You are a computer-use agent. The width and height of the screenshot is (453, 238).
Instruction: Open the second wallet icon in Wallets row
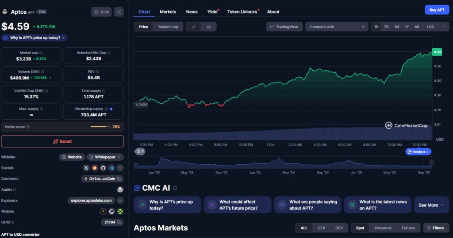pyautogui.click(x=111, y=212)
